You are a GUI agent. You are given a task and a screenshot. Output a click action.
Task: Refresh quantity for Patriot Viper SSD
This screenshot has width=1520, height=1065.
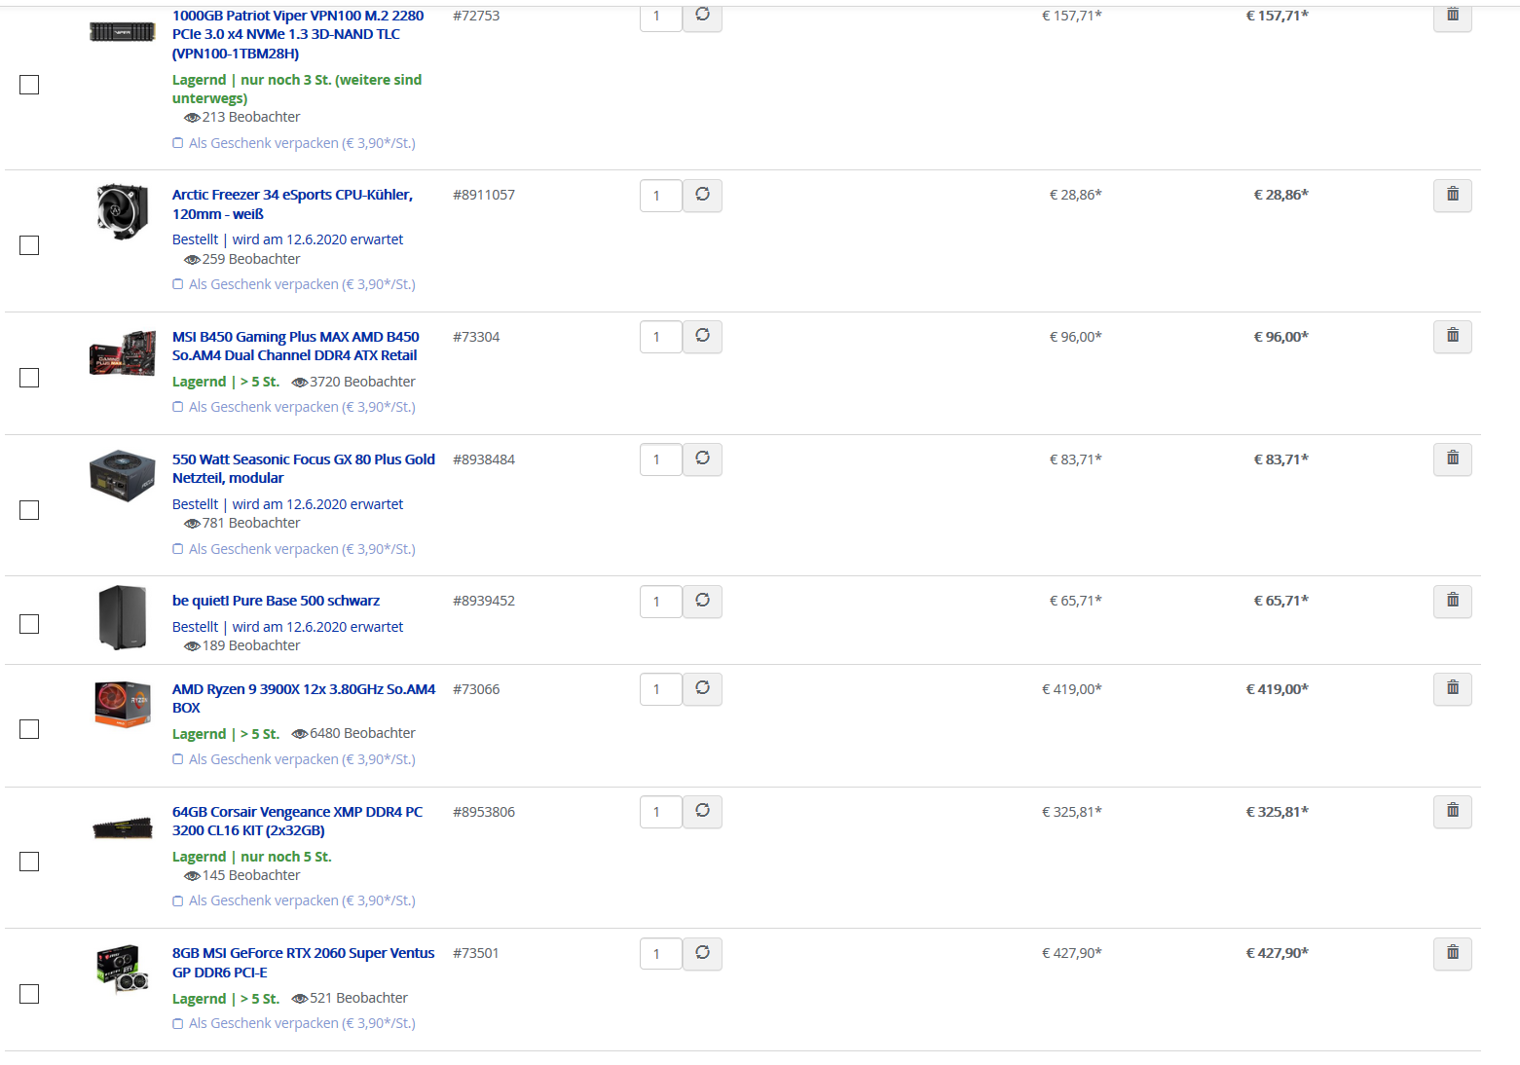[x=702, y=16]
